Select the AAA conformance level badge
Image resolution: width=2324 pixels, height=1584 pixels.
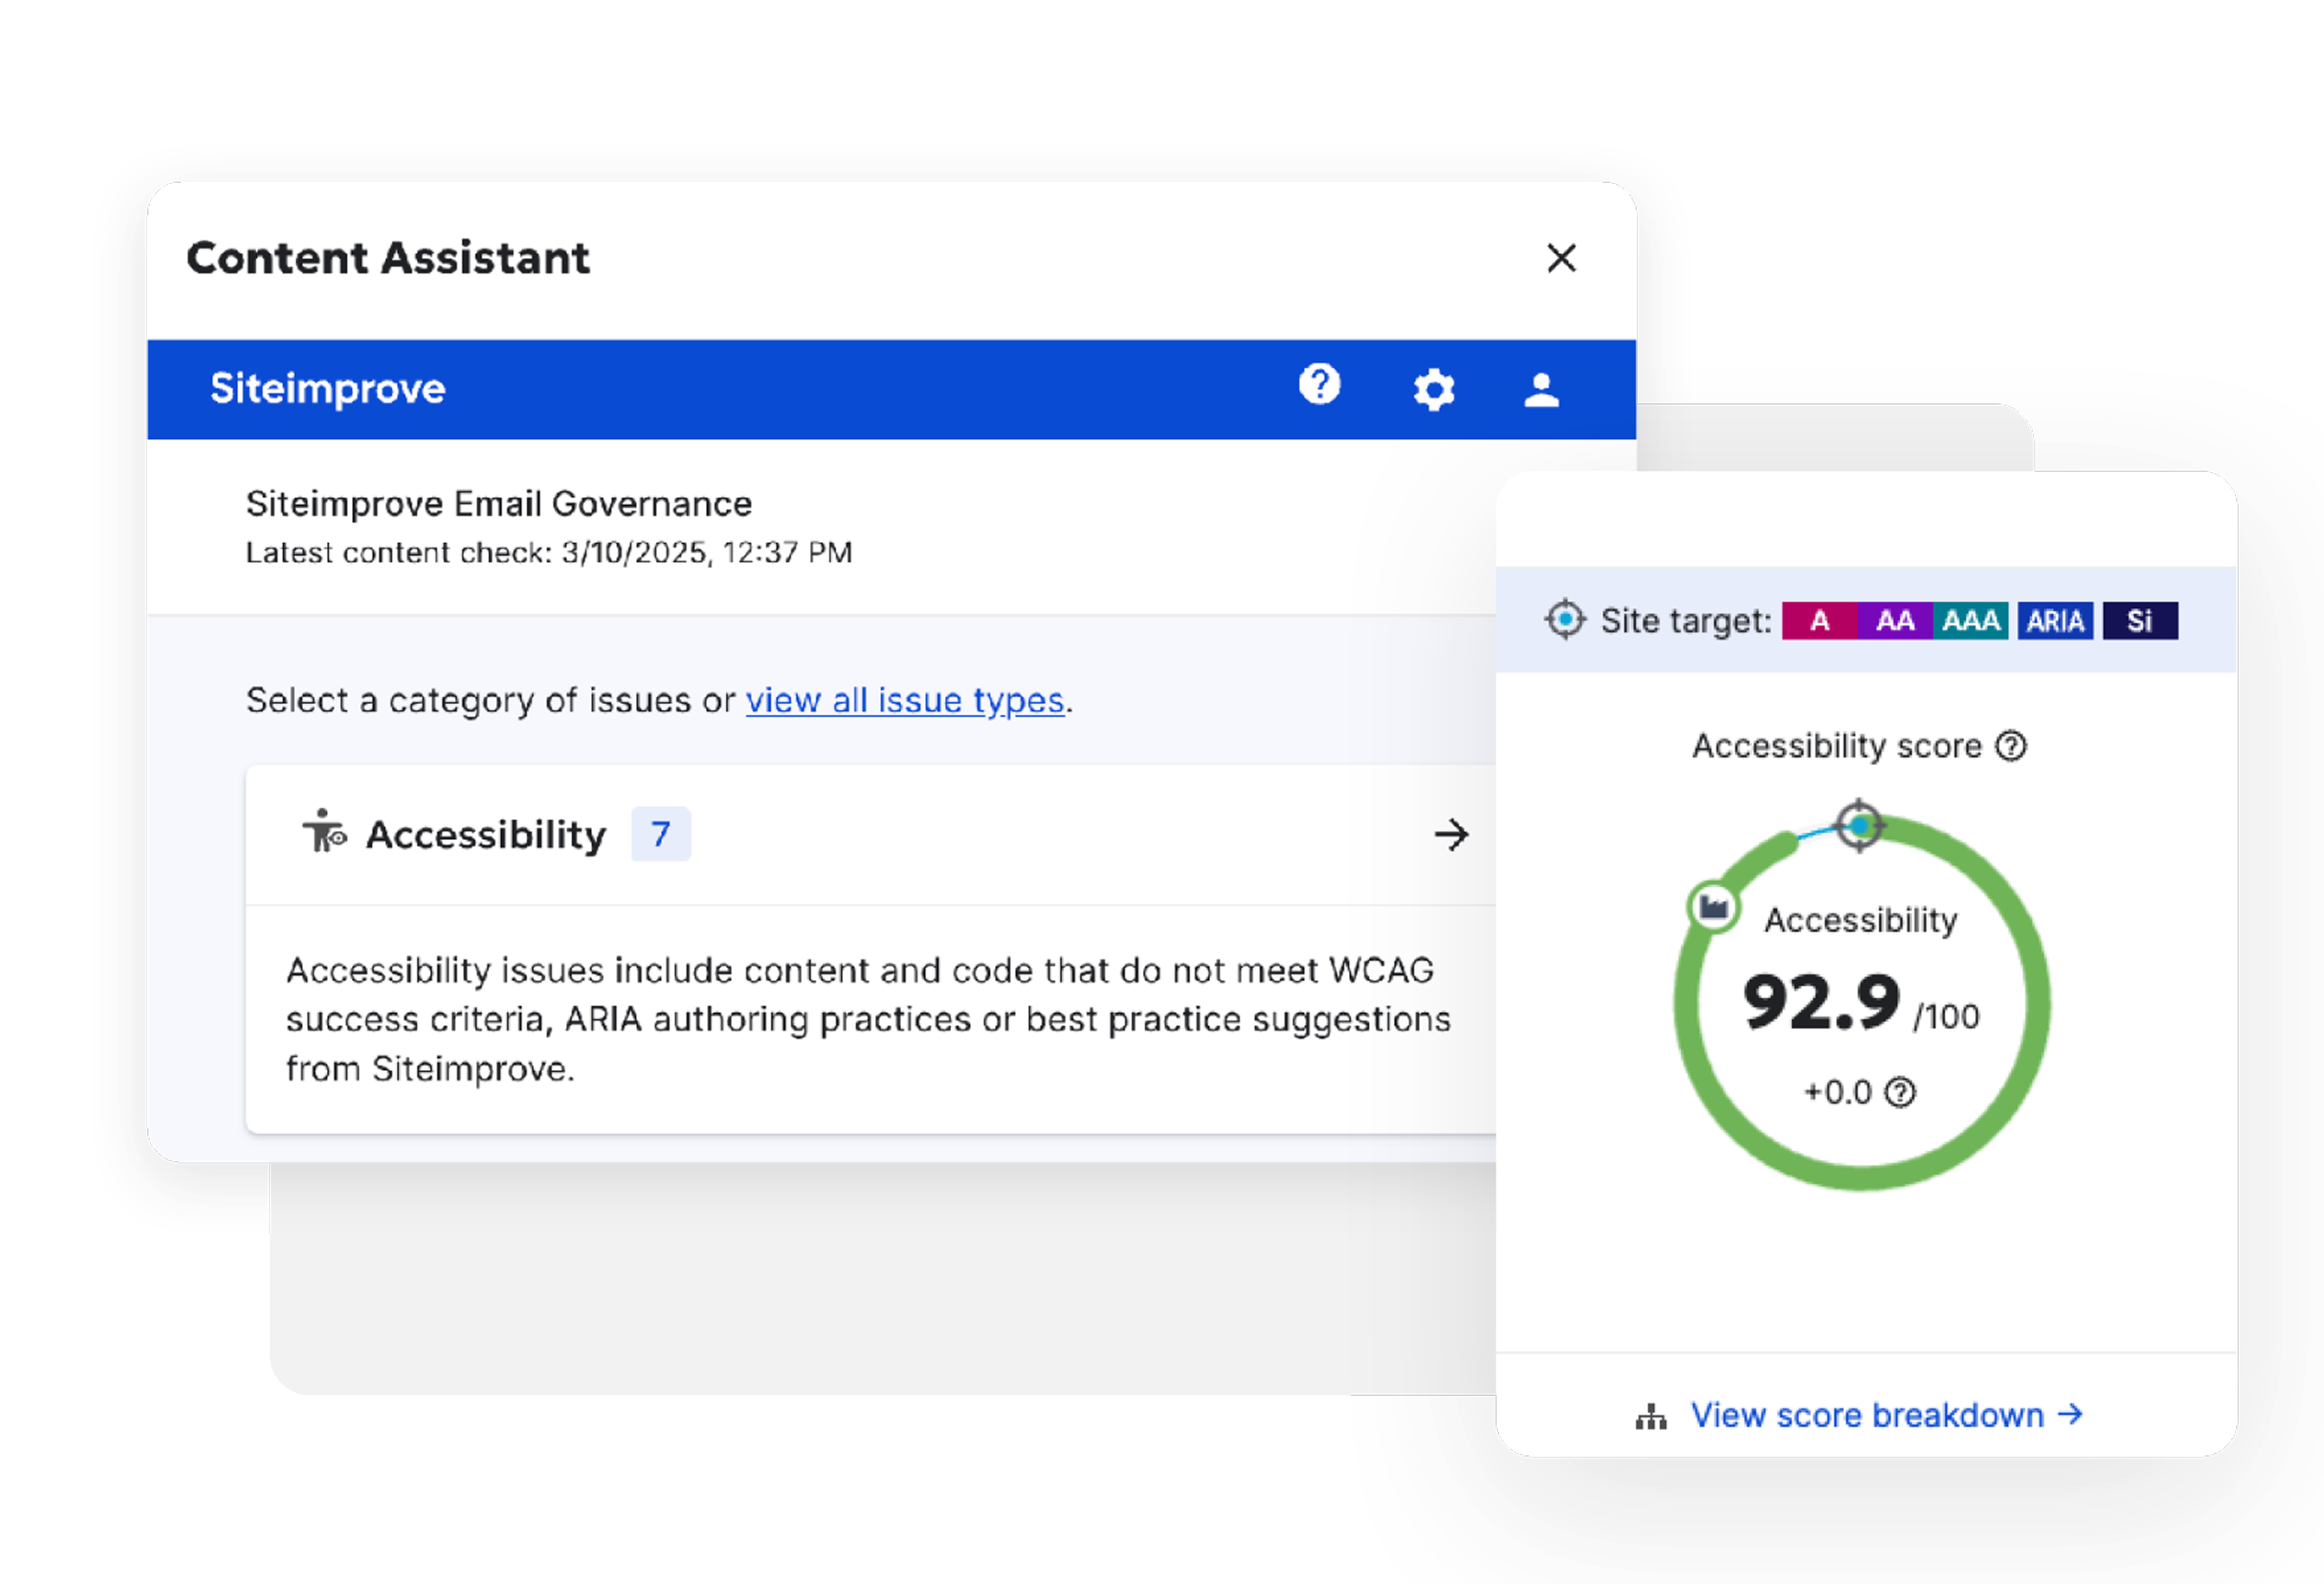pyautogui.click(x=1970, y=620)
